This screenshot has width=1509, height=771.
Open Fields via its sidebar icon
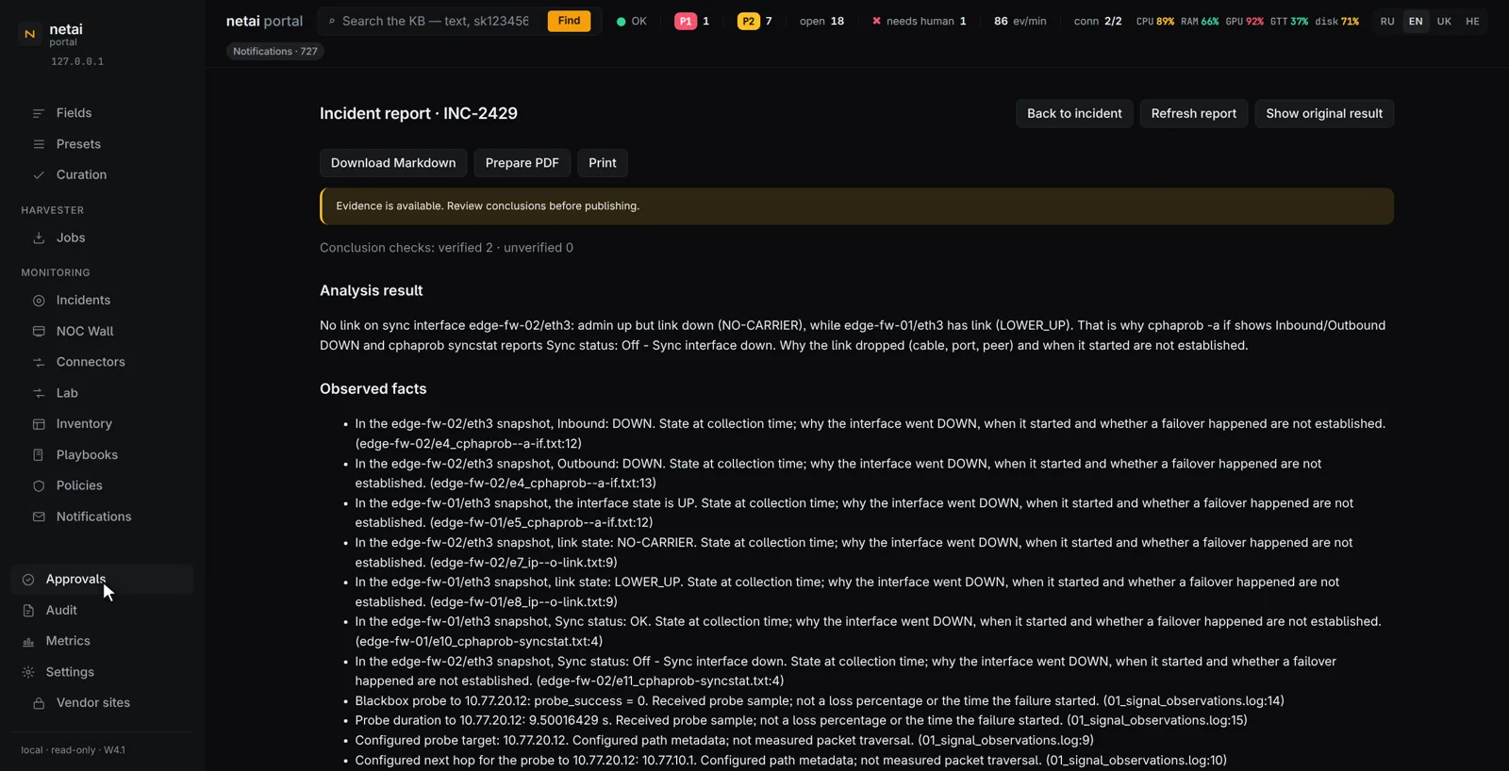pos(39,113)
